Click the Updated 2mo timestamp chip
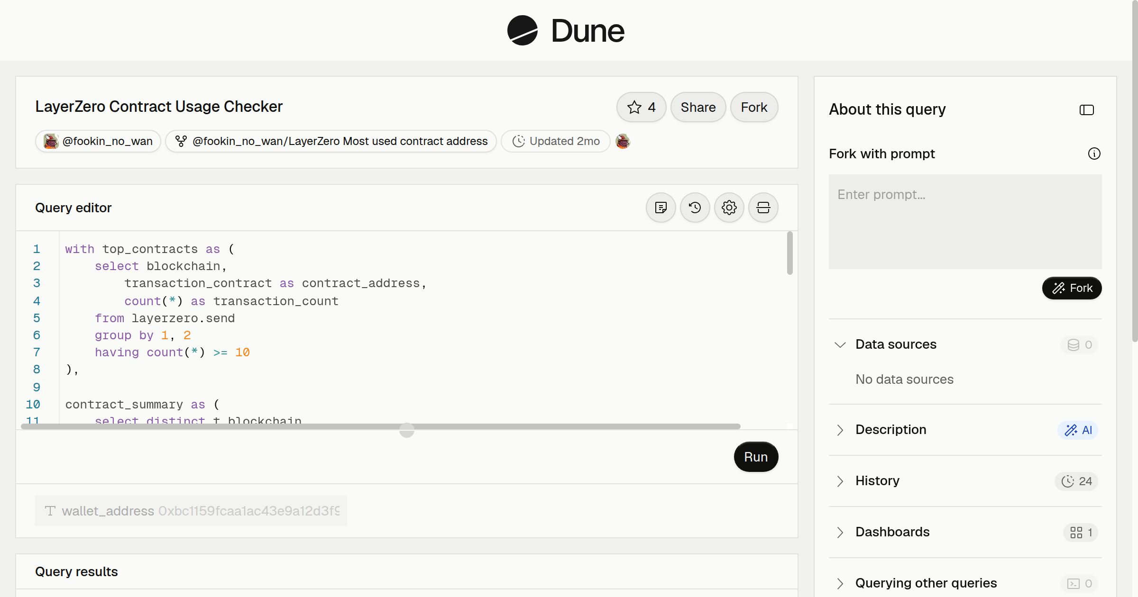The width and height of the screenshot is (1138, 597). tap(555, 141)
